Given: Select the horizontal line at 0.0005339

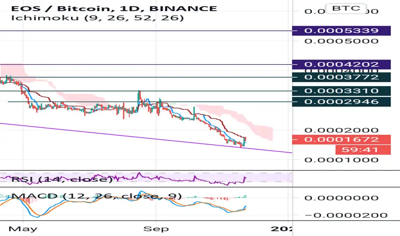Looking at the screenshot, I should pos(146,31).
